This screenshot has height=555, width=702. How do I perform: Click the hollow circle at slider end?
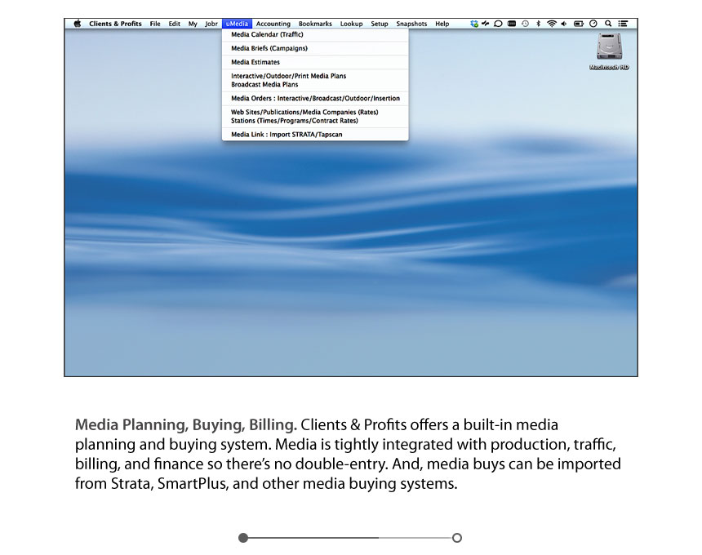[457, 538]
